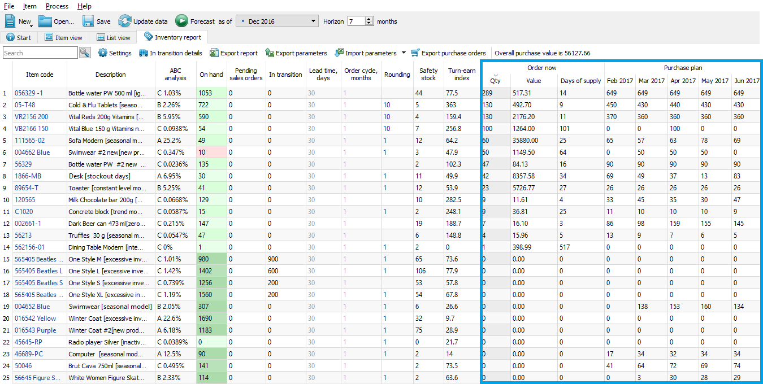763x384 pixels.
Task: Switch to the Item view tab
Action: [63, 38]
